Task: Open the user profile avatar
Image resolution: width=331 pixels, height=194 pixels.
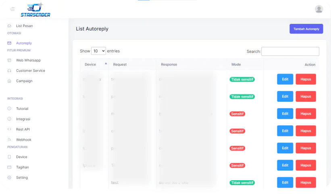Action: (x=319, y=9)
